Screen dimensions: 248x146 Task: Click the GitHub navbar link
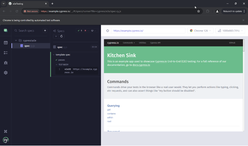click(x=232, y=43)
